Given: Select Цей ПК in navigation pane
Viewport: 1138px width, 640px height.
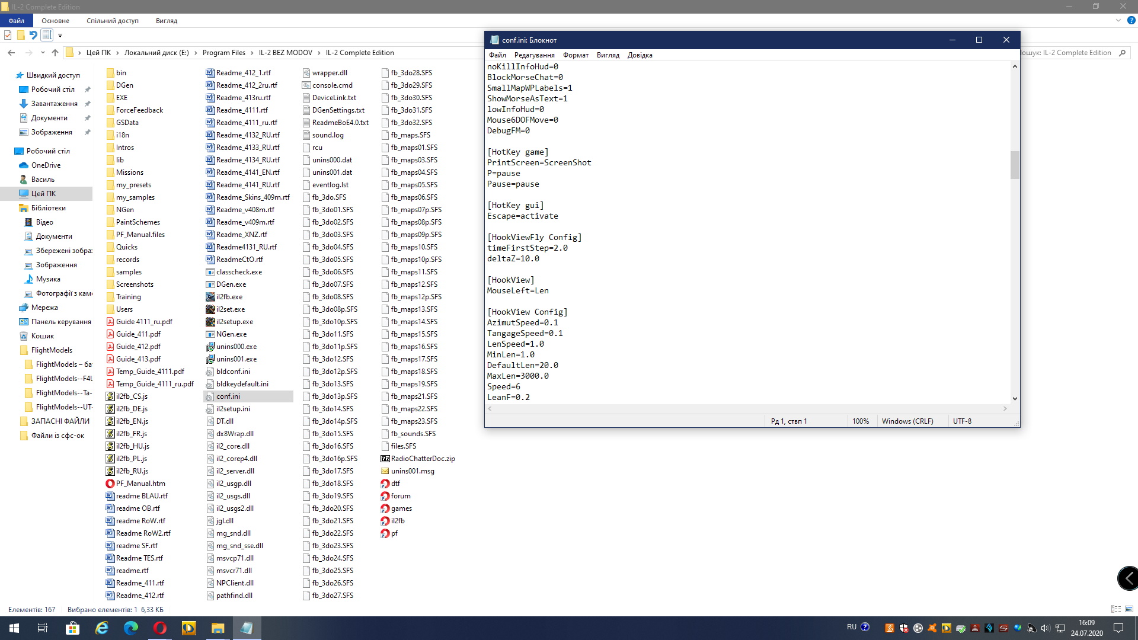Looking at the screenshot, I should click(x=43, y=194).
